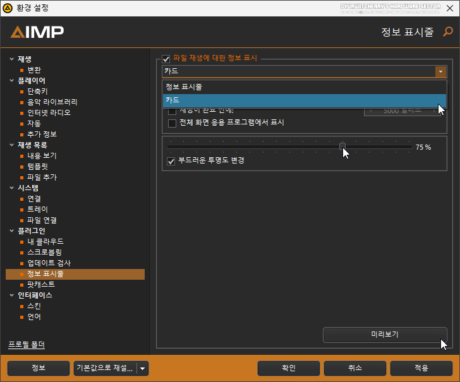Collapse the 재생 tree section
Screen dimensions: 460x382
(x=12, y=59)
